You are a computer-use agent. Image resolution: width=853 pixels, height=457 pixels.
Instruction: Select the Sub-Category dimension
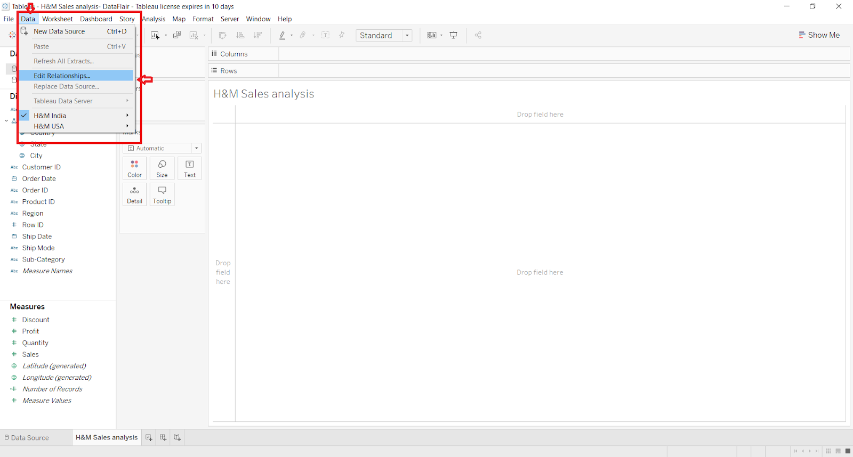pyautogui.click(x=44, y=260)
